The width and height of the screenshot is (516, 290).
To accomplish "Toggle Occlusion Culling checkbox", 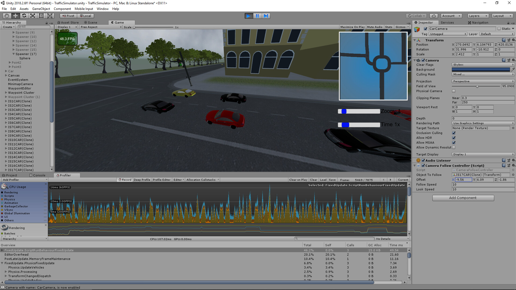I will [454, 133].
